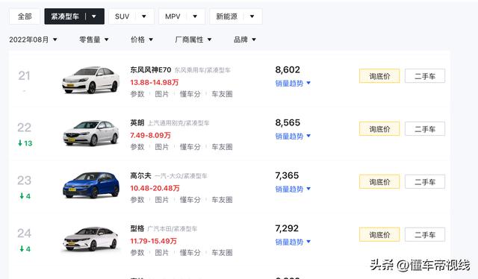Viewport: 478px width, 279px height.
Task: Open 参数 link for 高尔夫
Action: [137, 200]
